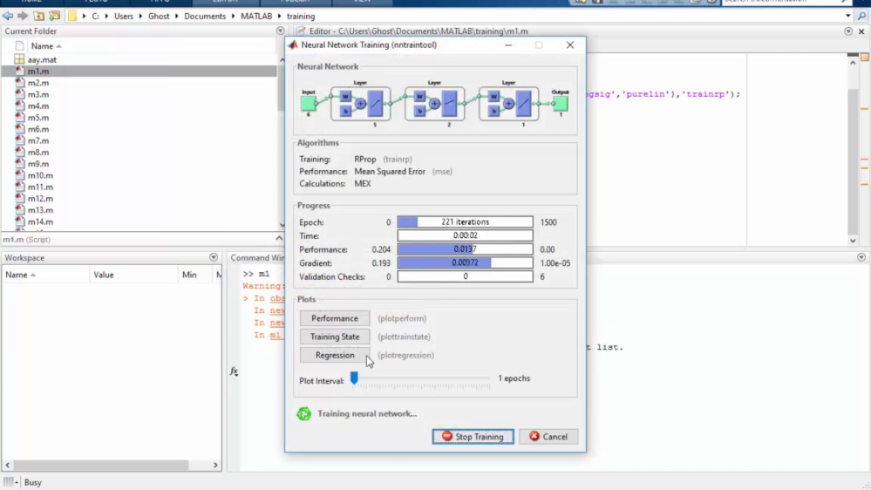The width and height of the screenshot is (871, 490).
Task: Open the Performance plot
Action: point(335,318)
